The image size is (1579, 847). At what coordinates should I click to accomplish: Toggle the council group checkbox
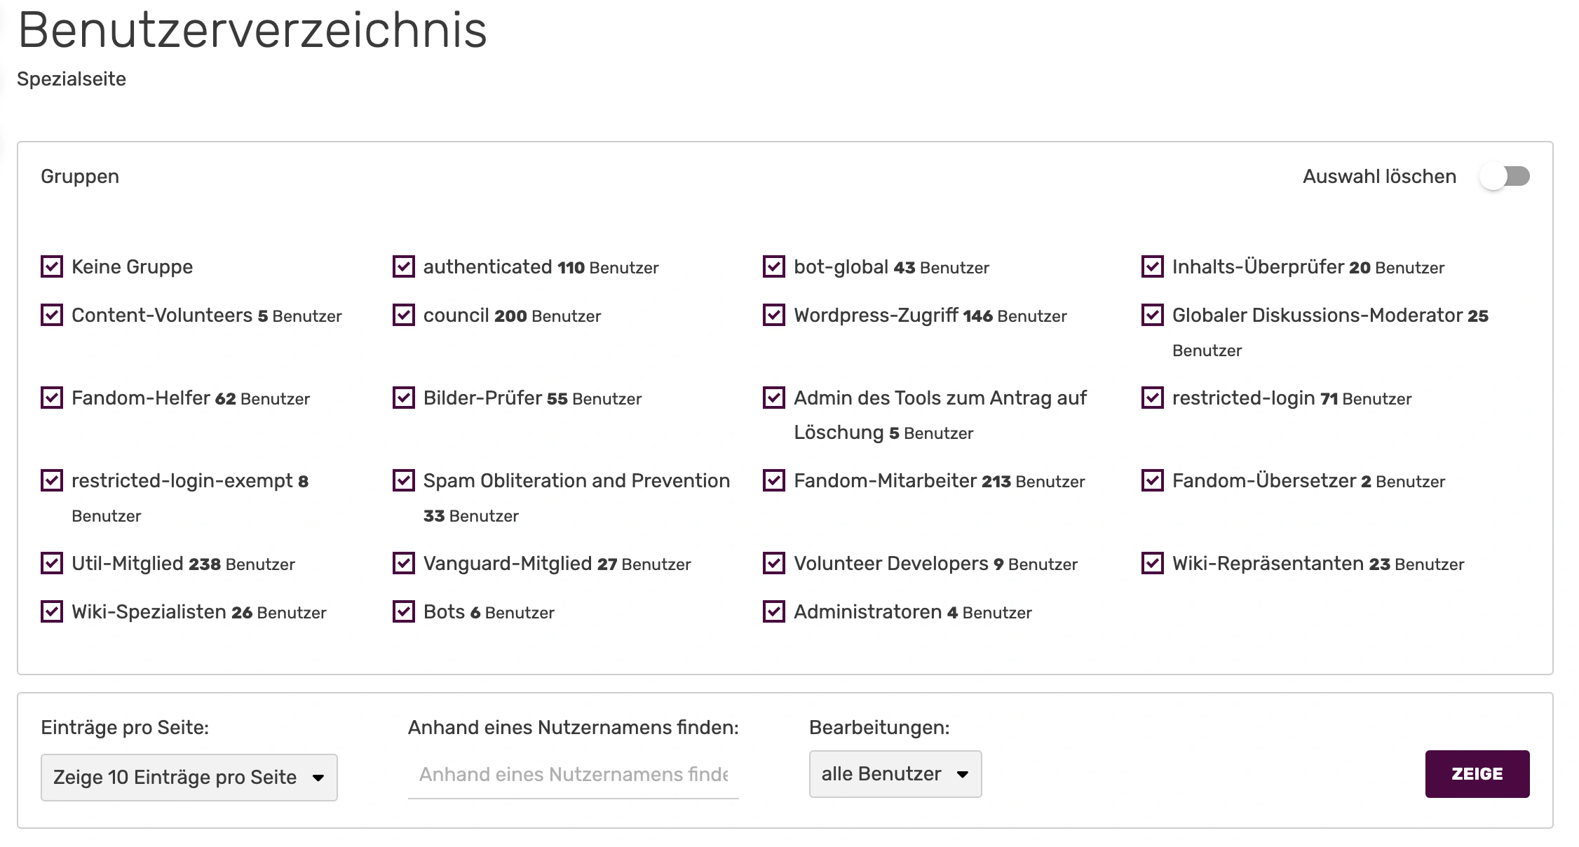point(404,316)
